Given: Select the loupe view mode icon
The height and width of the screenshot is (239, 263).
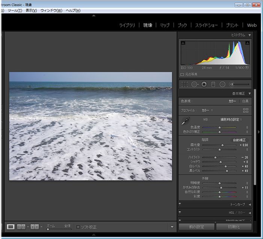Looking at the screenshot, I should (x=11, y=227).
